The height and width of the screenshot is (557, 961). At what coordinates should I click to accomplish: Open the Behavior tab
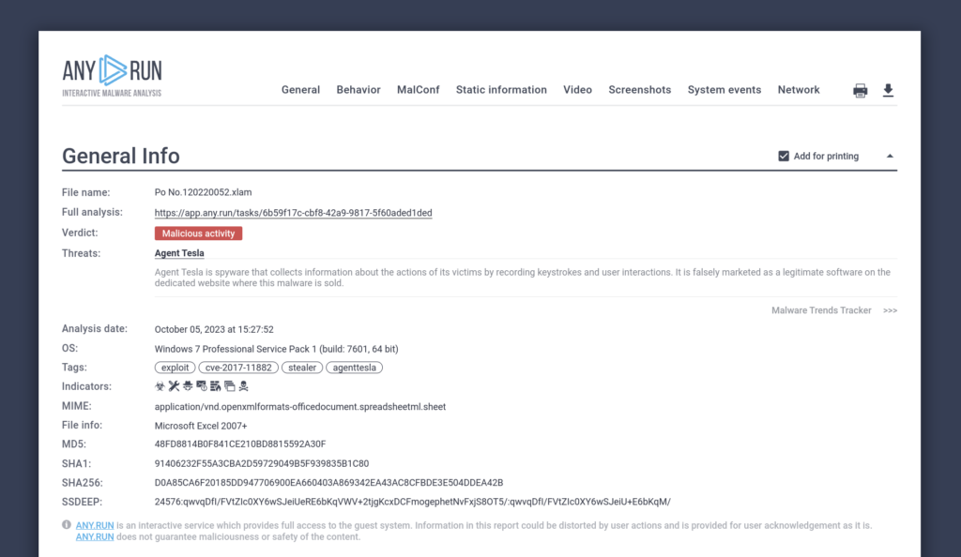pyautogui.click(x=358, y=90)
